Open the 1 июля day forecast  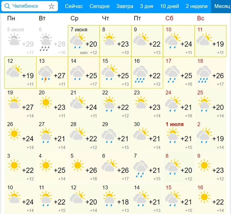coord(179,136)
